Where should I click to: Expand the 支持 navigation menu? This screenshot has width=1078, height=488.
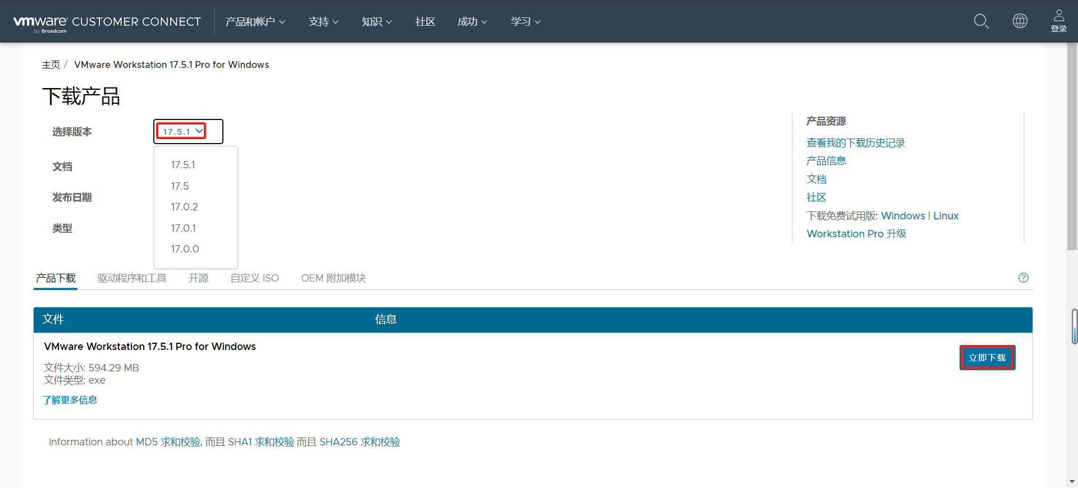pos(323,22)
